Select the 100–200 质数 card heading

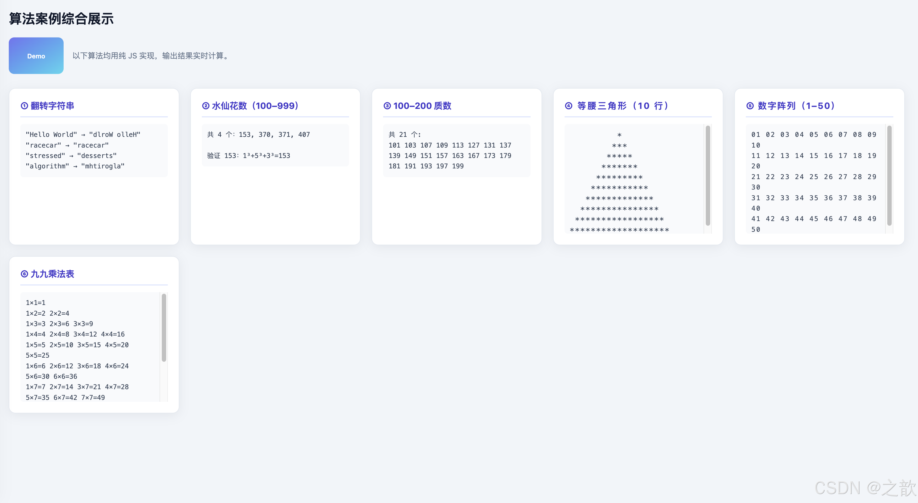tap(422, 106)
